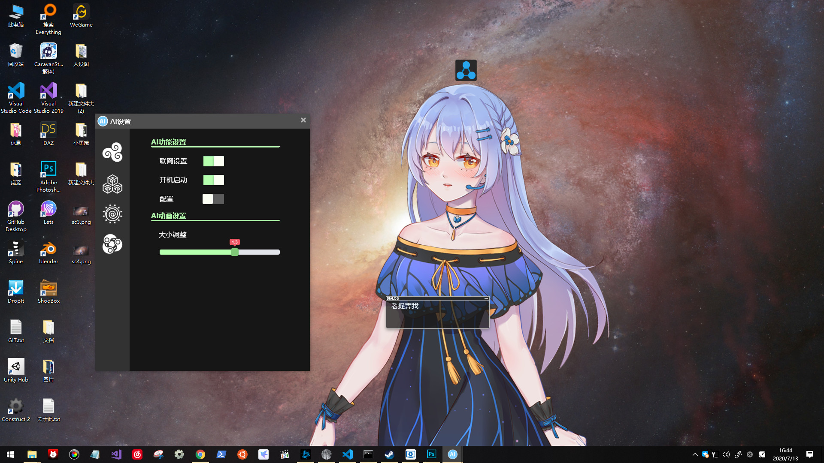This screenshot has width=824, height=463.
Task: Disable the 联网设置 toggle
Action: tap(213, 161)
